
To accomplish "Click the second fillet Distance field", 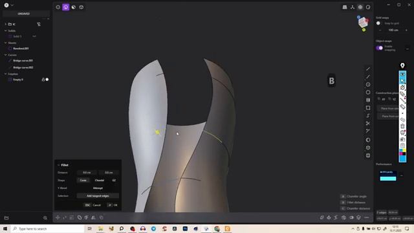I will click(109, 173).
